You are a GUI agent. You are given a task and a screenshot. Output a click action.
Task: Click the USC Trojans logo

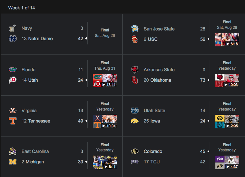135,39
